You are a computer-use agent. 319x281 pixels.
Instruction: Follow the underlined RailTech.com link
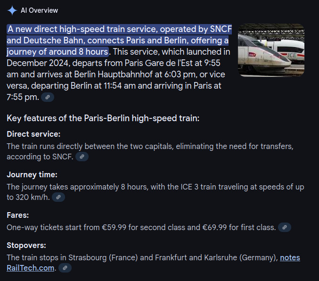click(30, 268)
